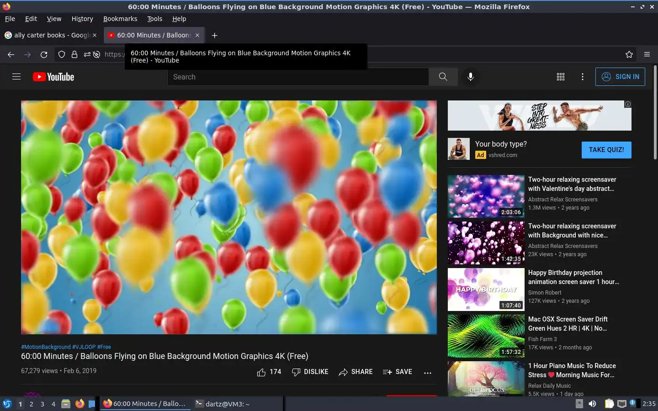Open purple hearts thumbnail 1:42:35
Image resolution: width=658 pixels, height=411 pixels.
coord(486,242)
